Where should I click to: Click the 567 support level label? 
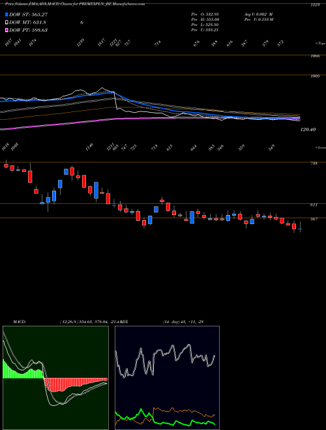[x=314, y=219]
